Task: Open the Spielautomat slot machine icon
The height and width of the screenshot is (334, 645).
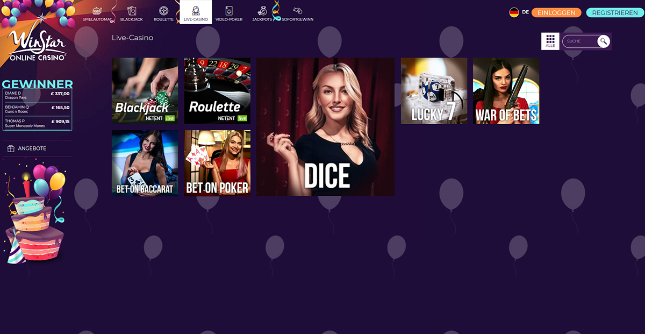Action: coord(97,11)
